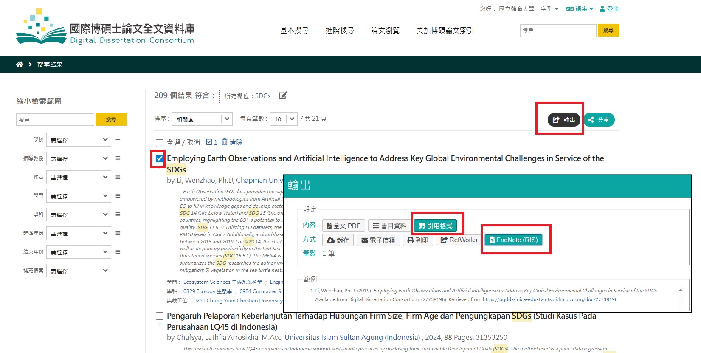The height and width of the screenshot is (353, 701).
Task: Click the 分享 share button
Action: (599, 120)
